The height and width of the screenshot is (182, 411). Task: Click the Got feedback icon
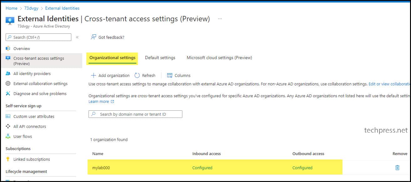click(93, 37)
